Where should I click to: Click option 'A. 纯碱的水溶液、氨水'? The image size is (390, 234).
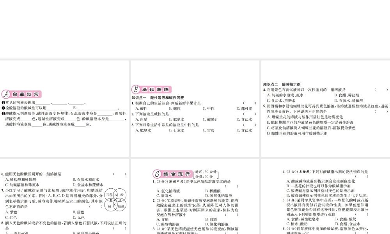(x=285, y=95)
